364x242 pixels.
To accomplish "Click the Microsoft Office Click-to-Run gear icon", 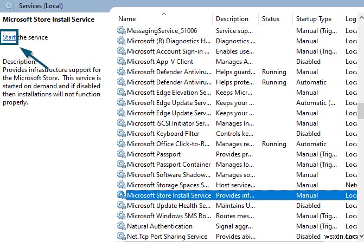I will (122, 144).
